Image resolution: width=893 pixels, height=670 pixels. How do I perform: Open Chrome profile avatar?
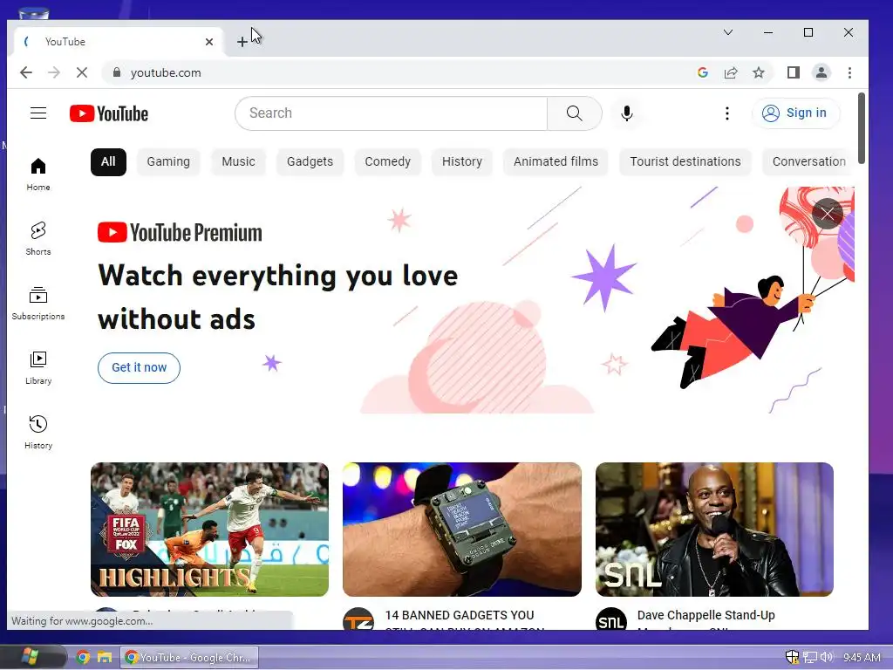point(821,72)
